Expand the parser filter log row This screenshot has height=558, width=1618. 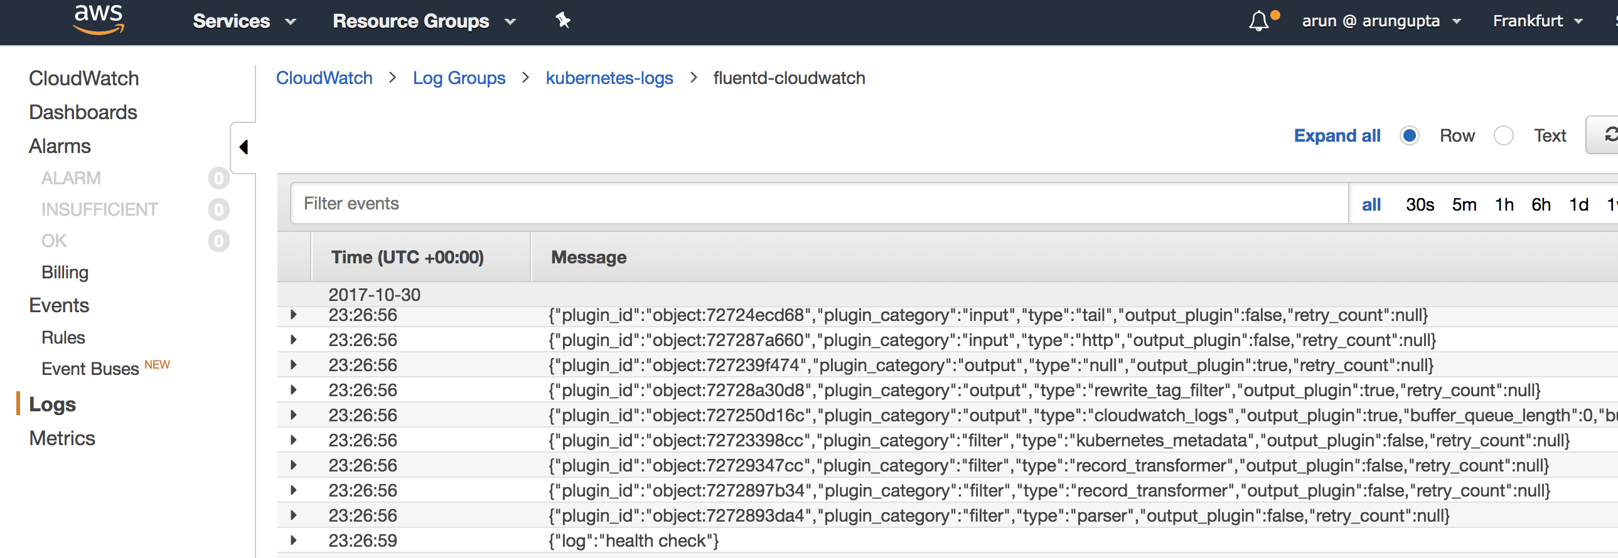(293, 515)
